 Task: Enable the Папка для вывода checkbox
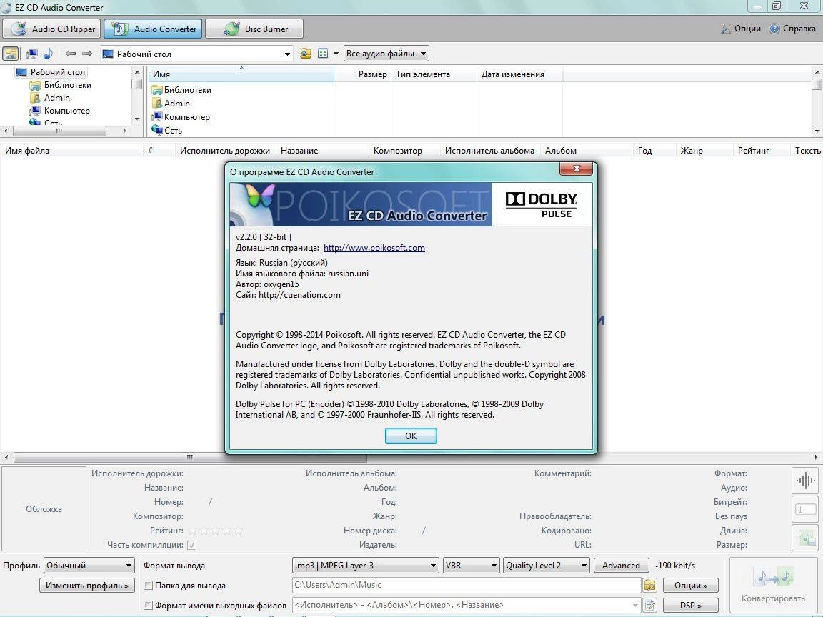(149, 586)
